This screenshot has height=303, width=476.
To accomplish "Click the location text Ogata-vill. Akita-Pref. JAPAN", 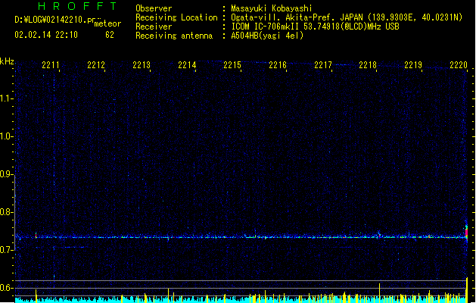I will pyautogui.click(x=297, y=17).
